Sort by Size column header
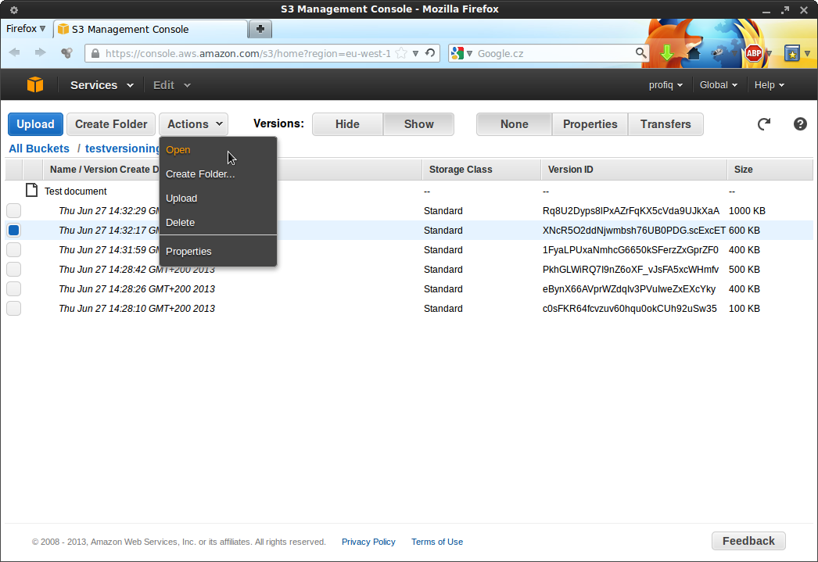Viewport: 818px width, 562px height. pyautogui.click(x=770, y=170)
